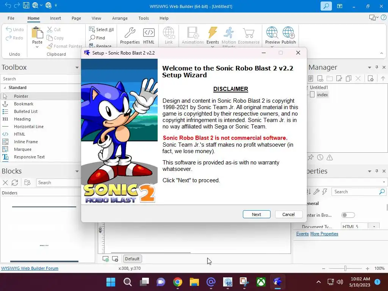Open Find in the ribbon
This screenshot has width=388, height=291.
97,38
